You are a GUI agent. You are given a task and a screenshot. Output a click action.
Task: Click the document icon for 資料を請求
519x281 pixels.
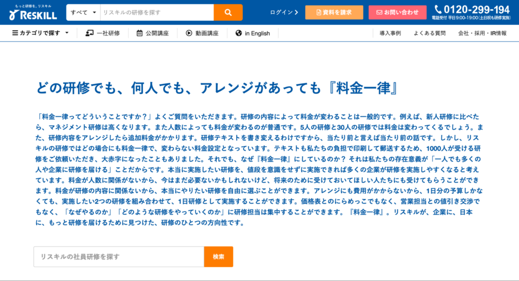point(318,13)
